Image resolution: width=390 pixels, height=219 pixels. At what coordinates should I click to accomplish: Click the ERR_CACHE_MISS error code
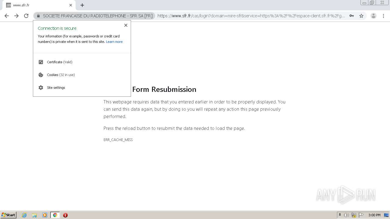tap(118, 140)
